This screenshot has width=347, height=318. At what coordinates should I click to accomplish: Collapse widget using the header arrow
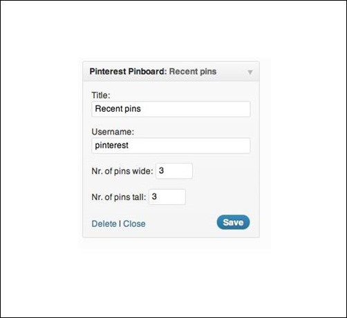click(x=250, y=72)
